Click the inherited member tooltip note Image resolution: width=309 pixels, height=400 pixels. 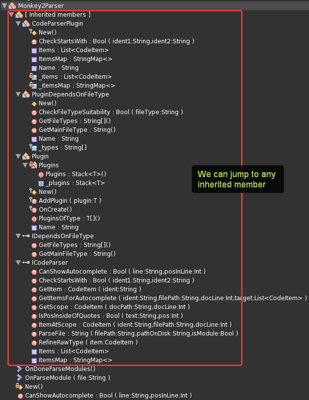(237, 179)
